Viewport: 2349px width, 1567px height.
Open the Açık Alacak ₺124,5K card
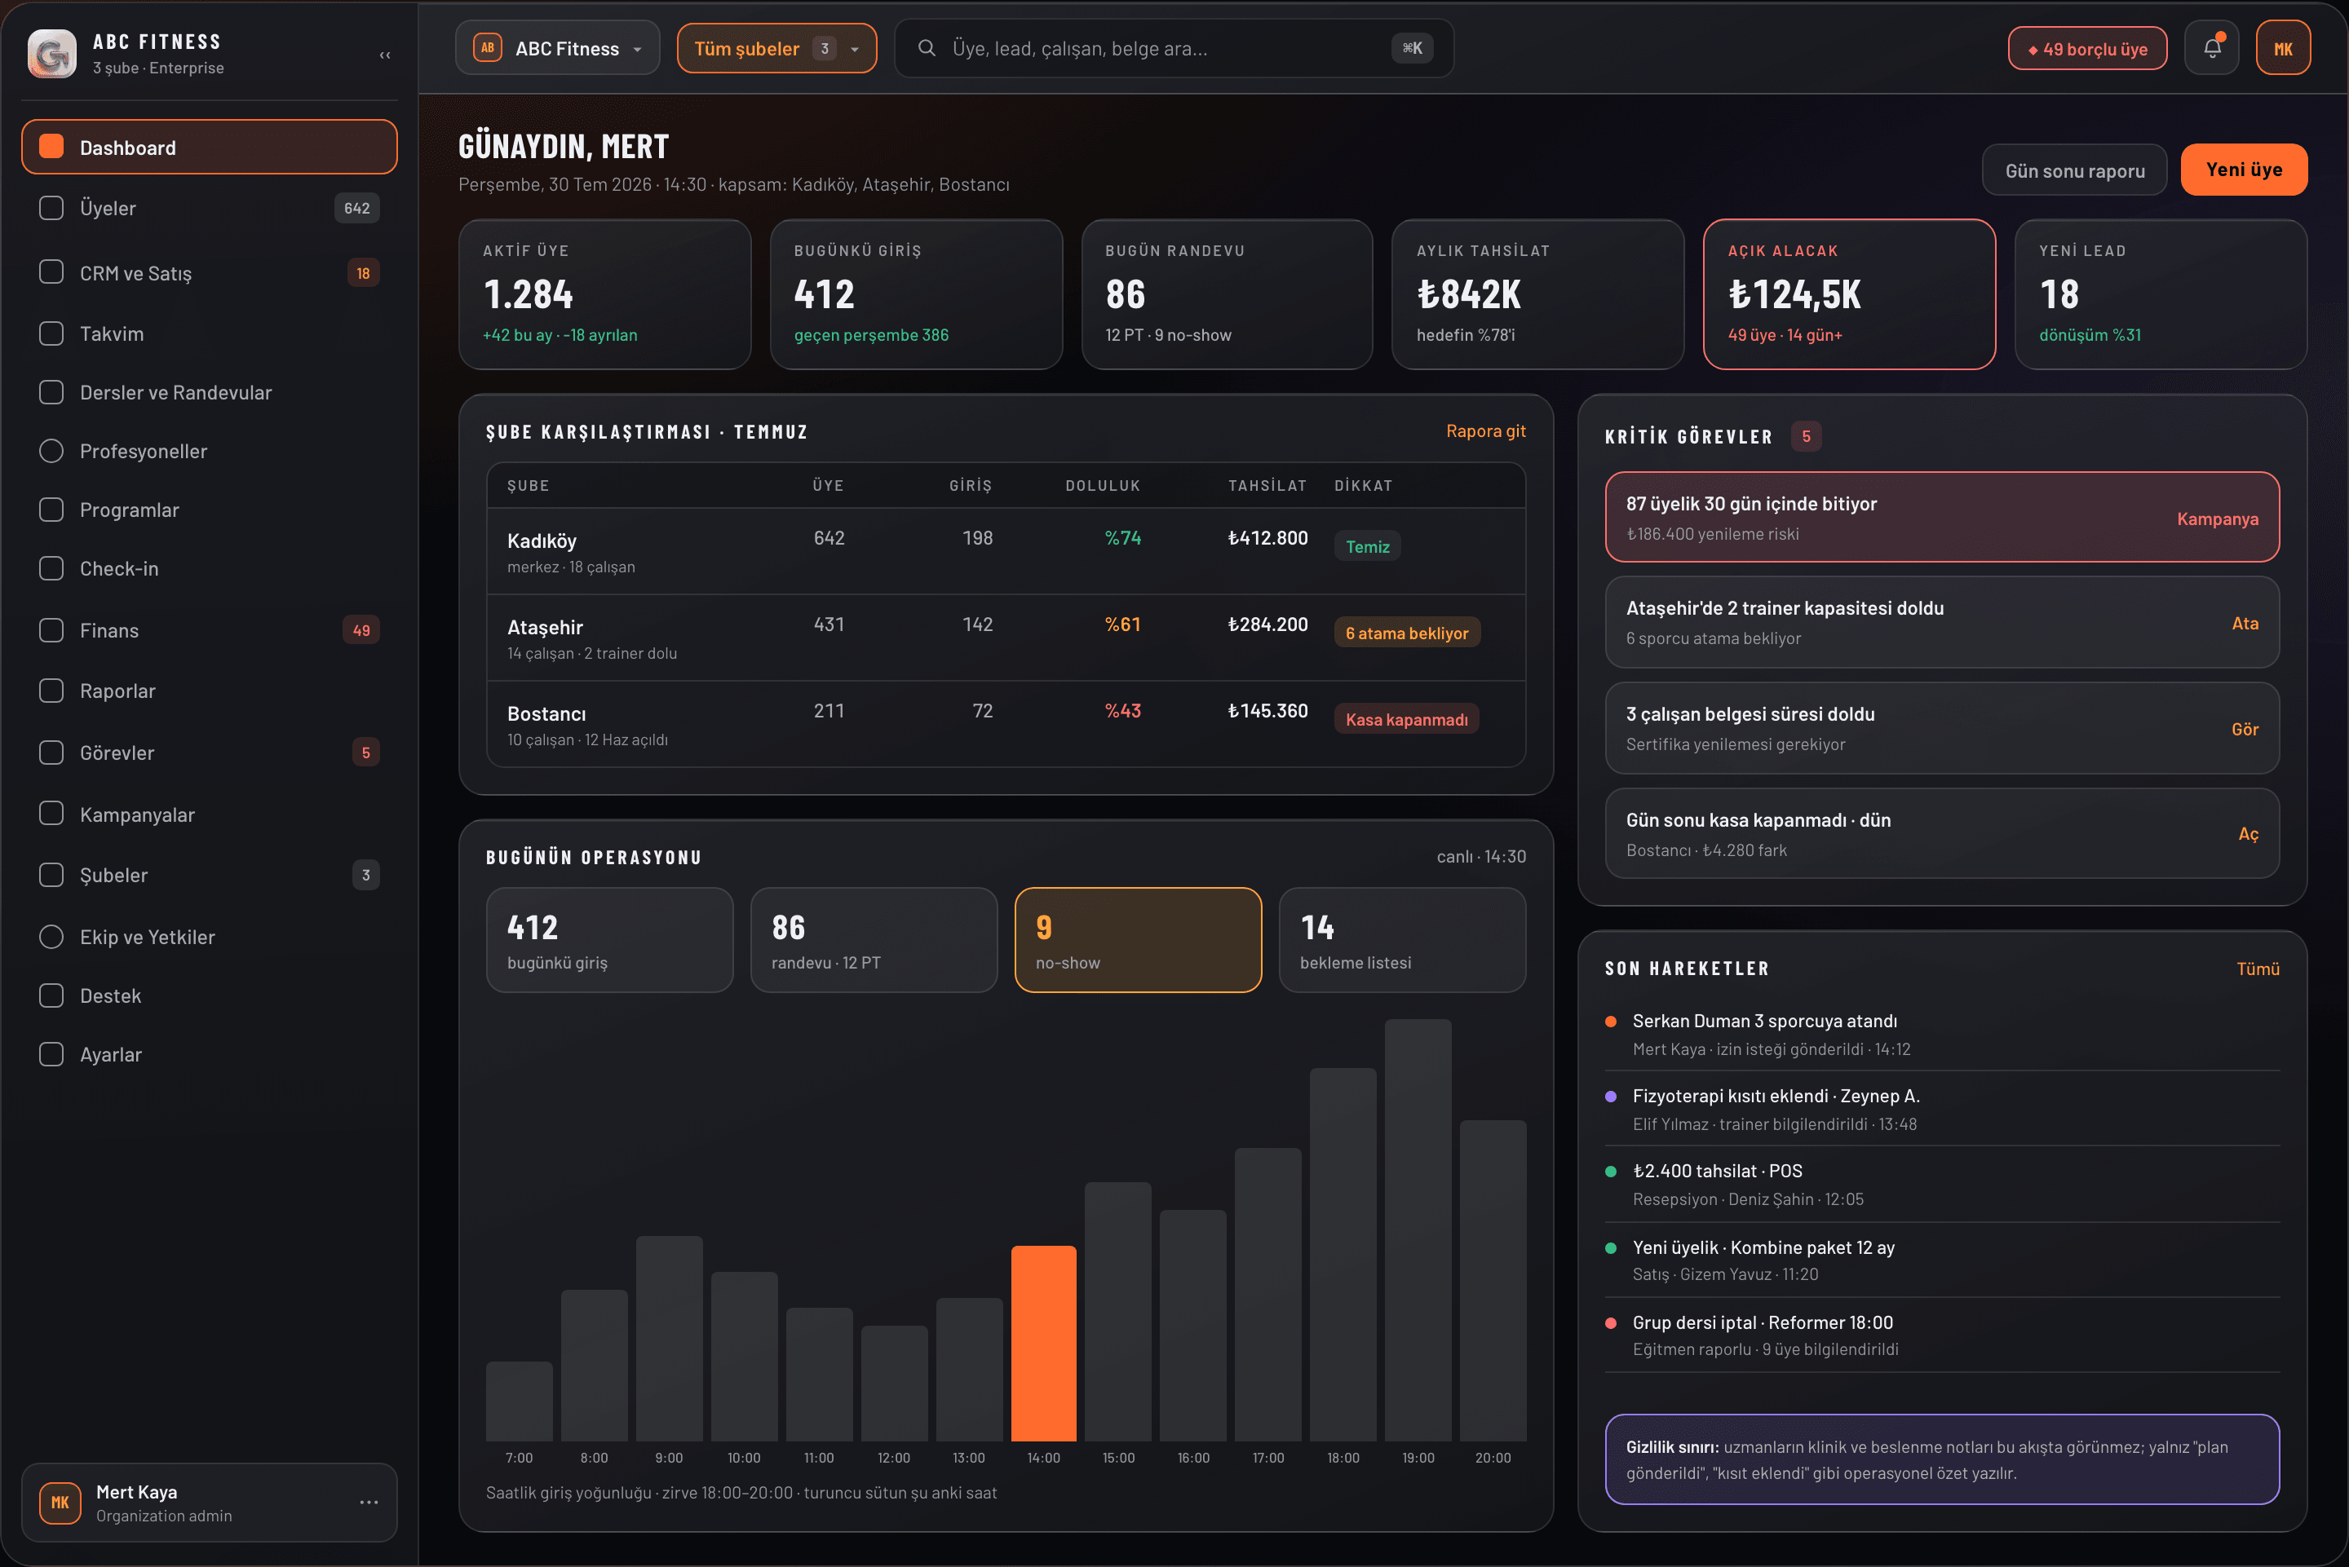(1849, 294)
